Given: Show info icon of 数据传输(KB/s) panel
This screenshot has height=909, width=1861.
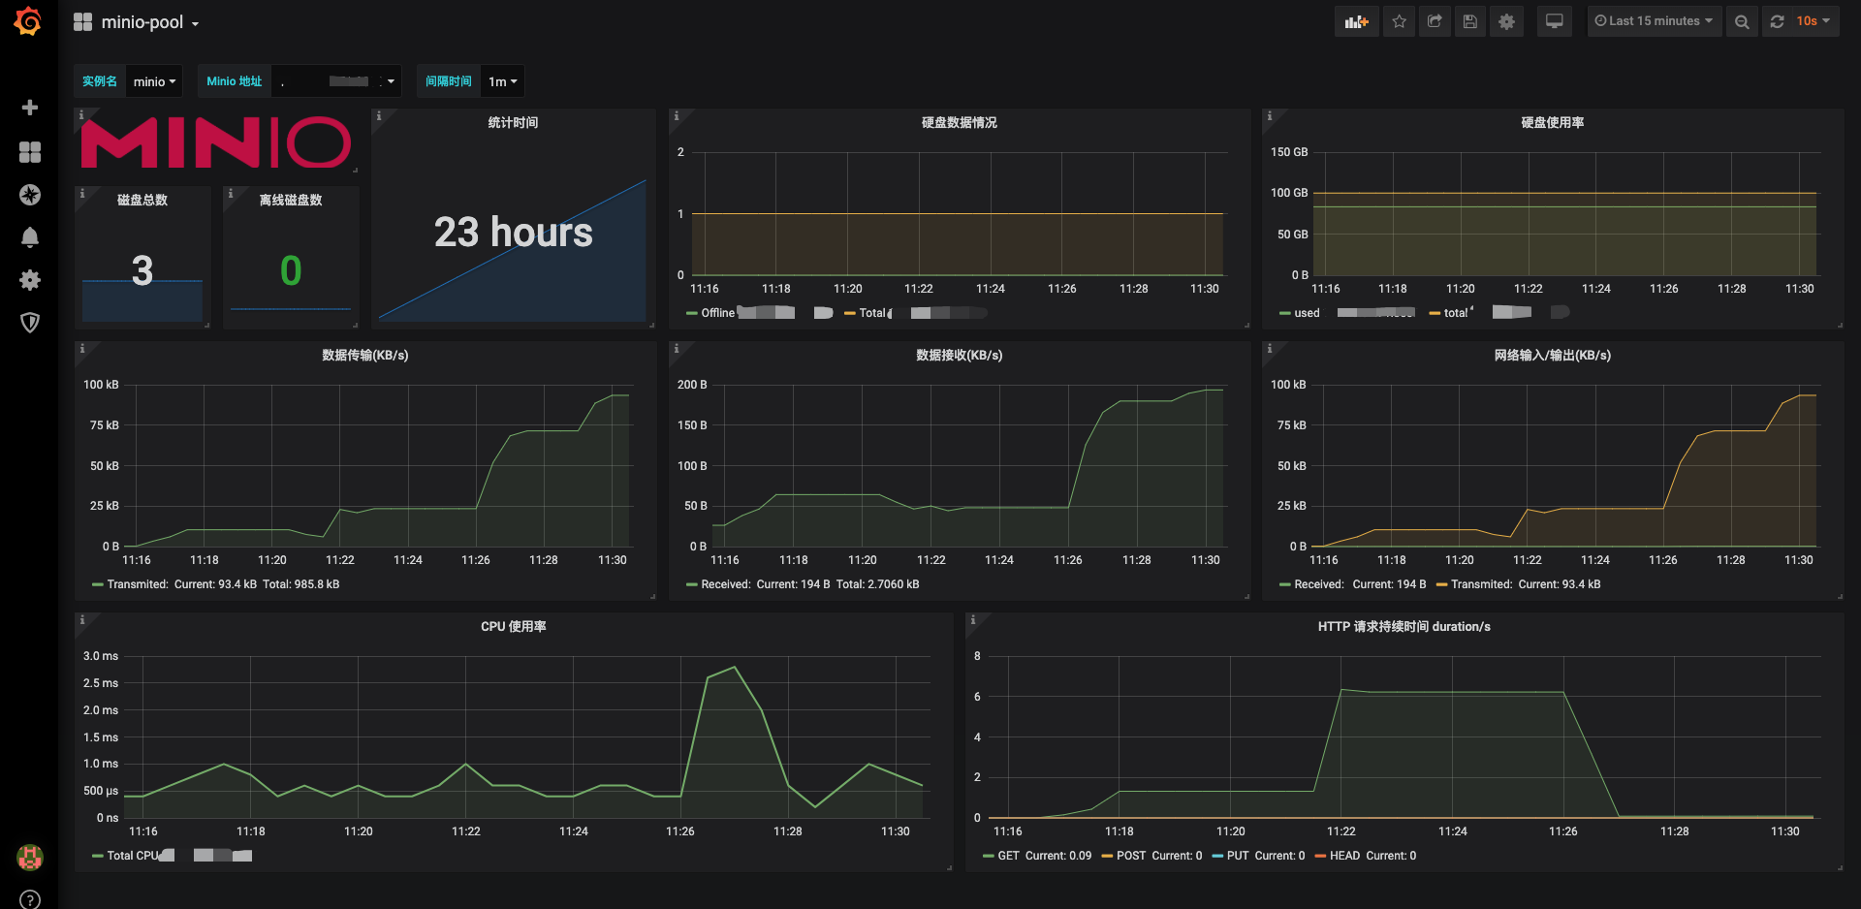Looking at the screenshot, I should click(81, 349).
